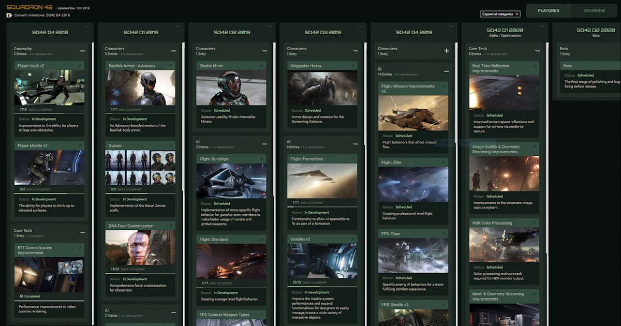Open the Shubin Miner thumbnail image
621x326 pixels.
tap(231, 88)
